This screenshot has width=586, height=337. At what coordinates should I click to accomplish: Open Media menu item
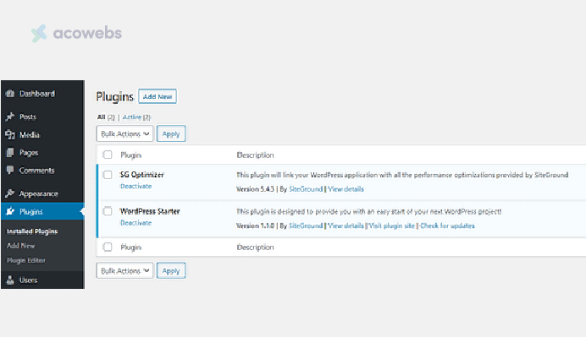click(42, 134)
